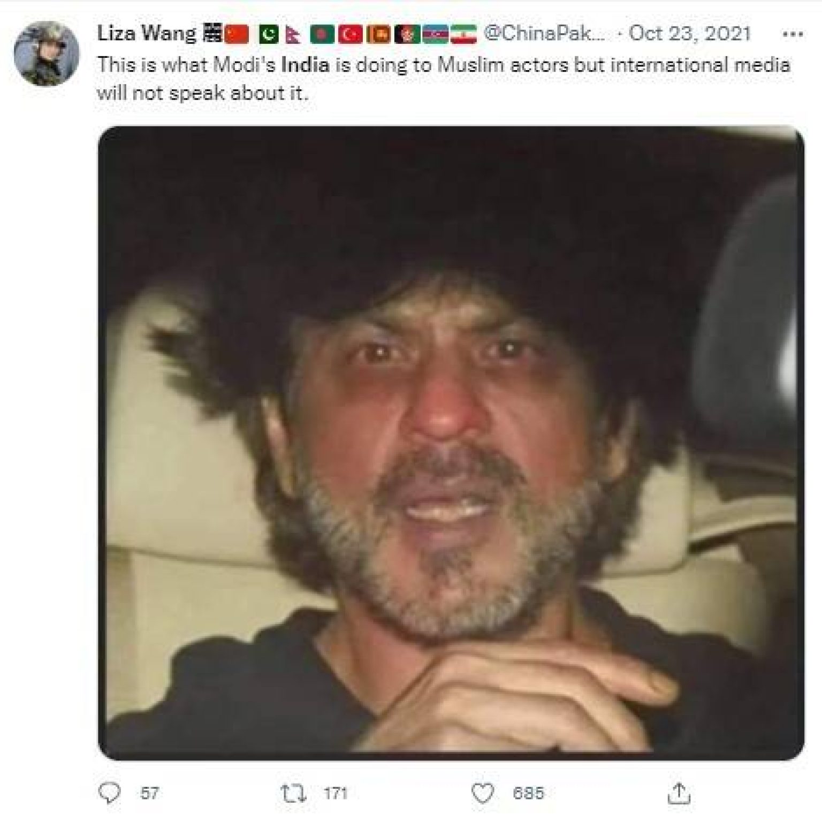Viewport: 822px width, 822px height.
Task: Click the Oct 23, 2021 timestamp
Action: (689, 34)
